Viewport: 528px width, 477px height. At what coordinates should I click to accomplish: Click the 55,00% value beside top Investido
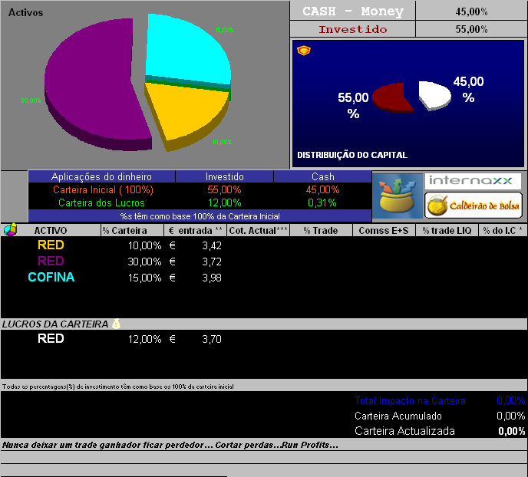(x=471, y=29)
